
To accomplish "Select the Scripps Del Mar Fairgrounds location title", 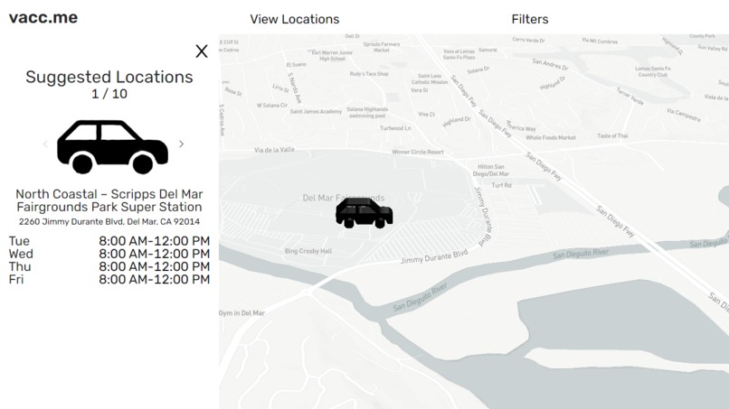I will [109, 200].
